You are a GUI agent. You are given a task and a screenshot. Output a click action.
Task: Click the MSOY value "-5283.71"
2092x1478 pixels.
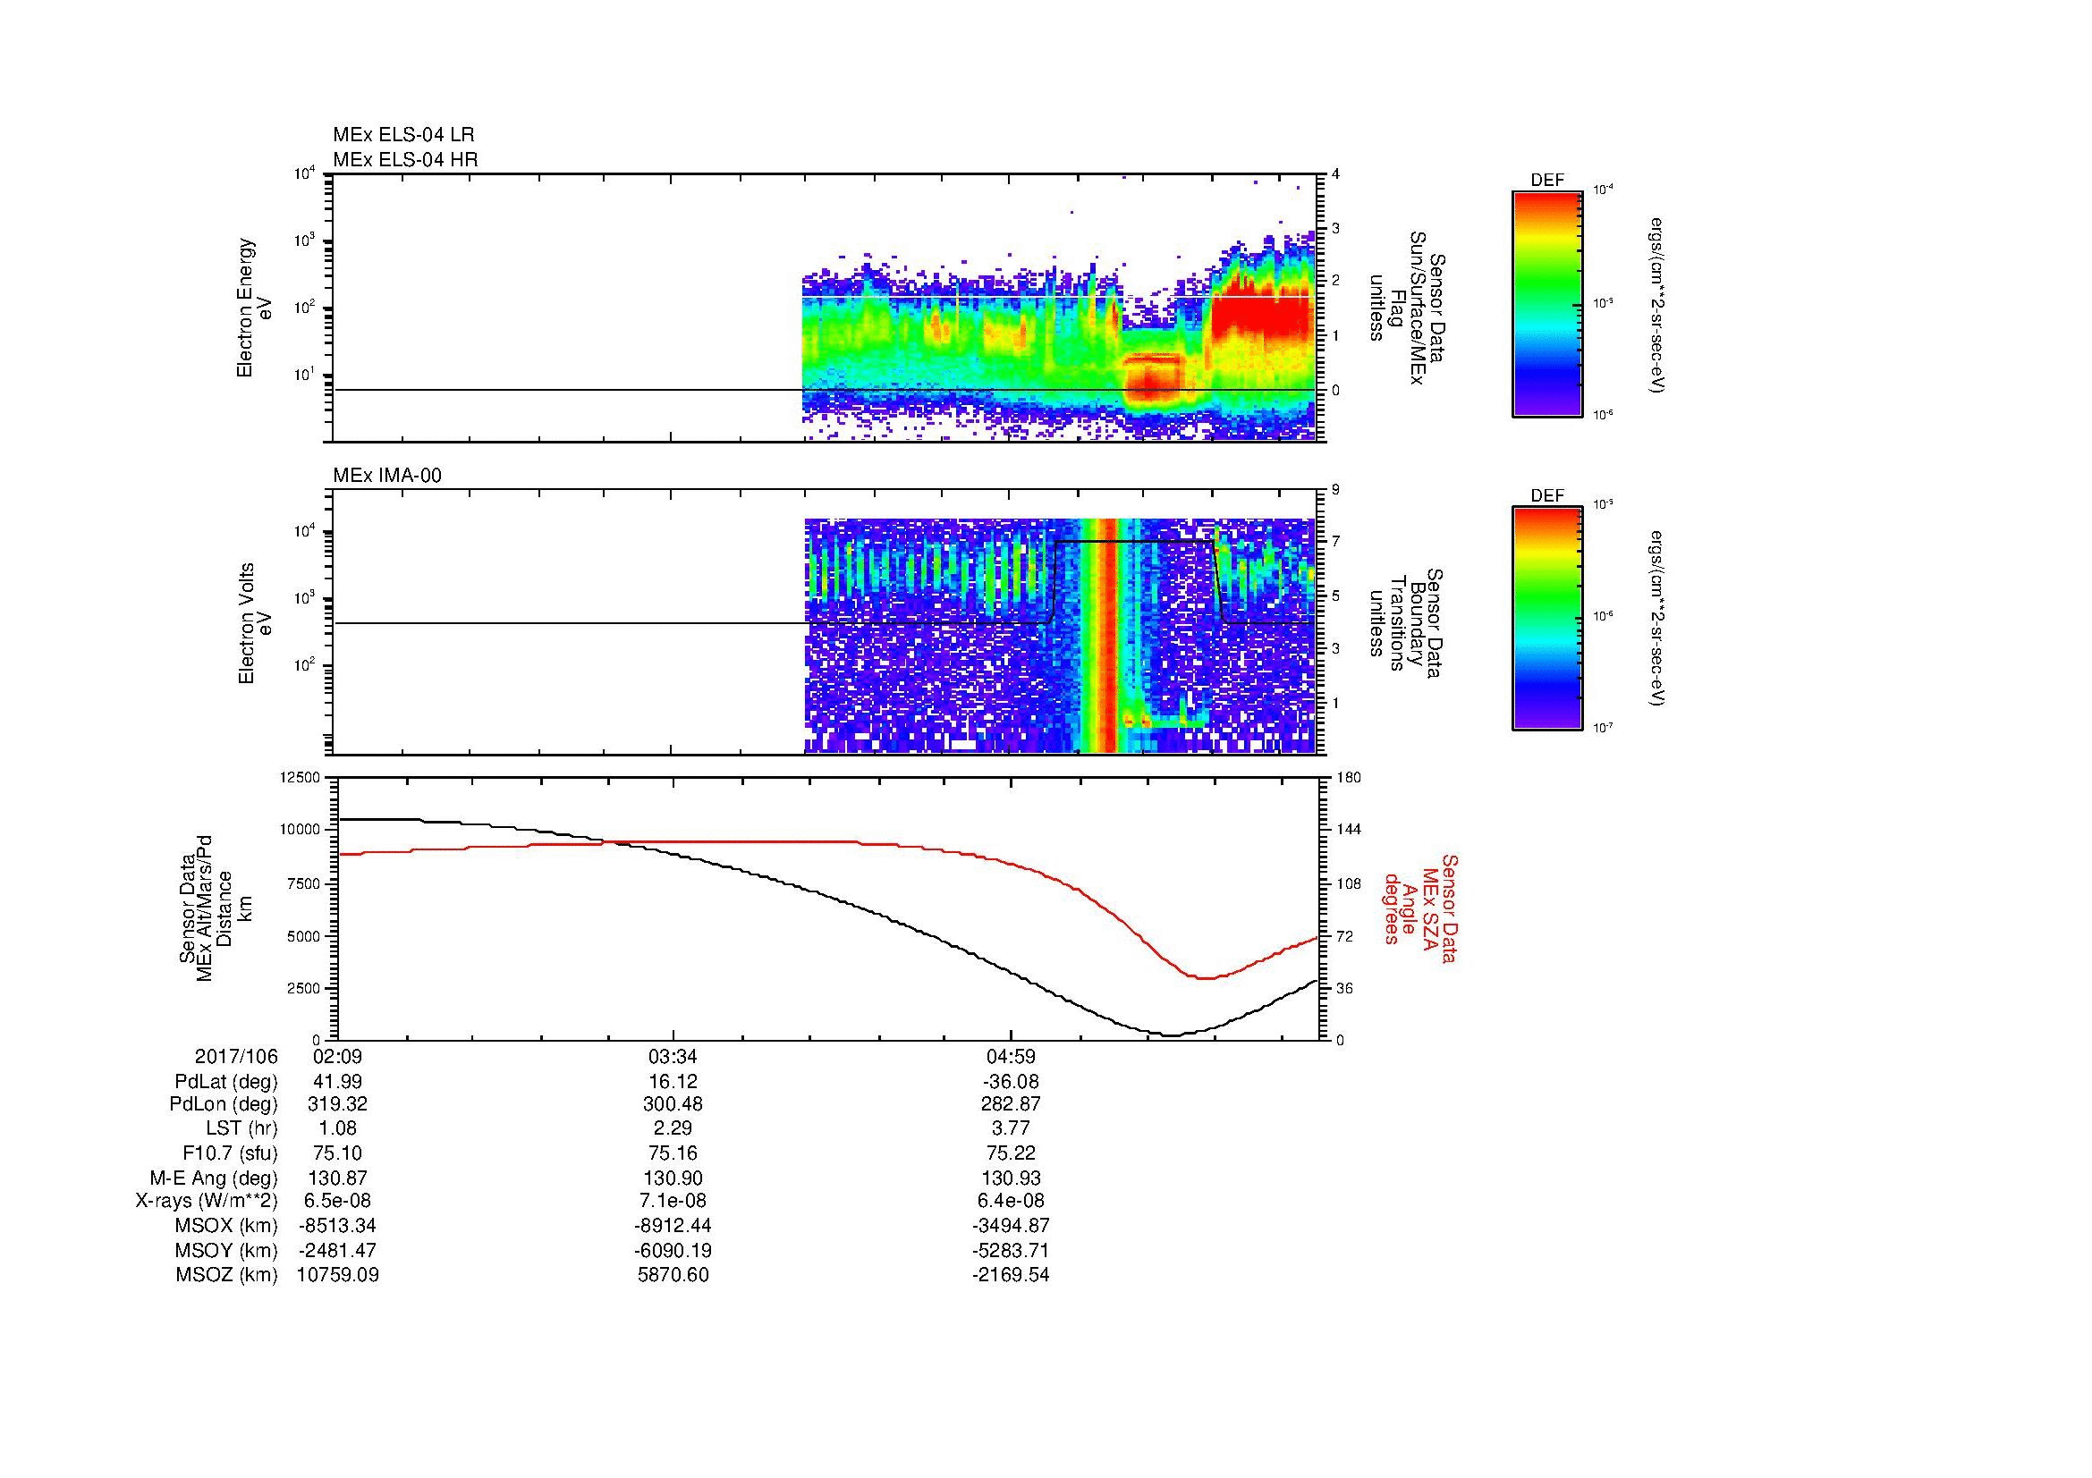1012,1250
